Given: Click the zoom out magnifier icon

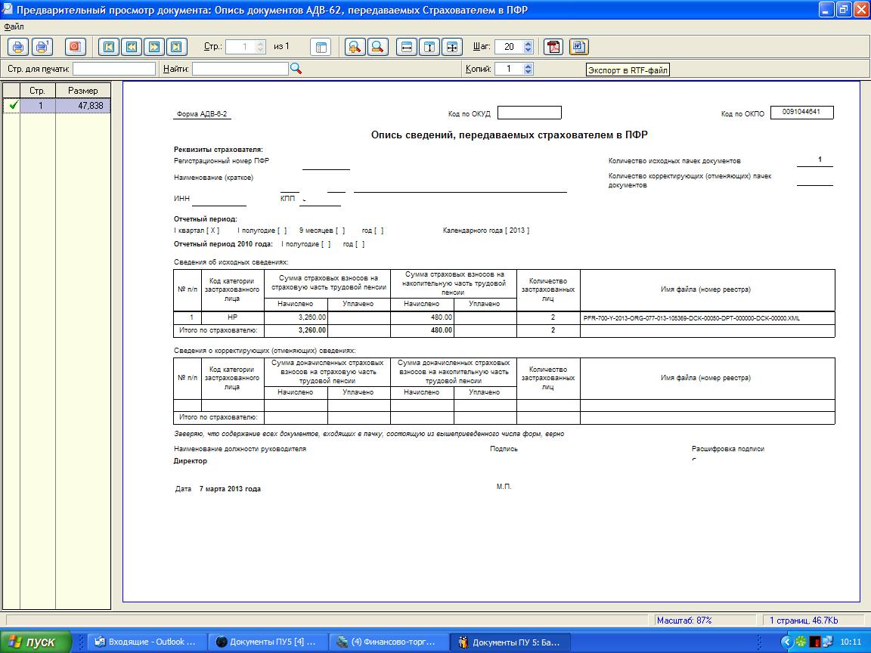Looking at the screenshot, I should tap(377, 47).
